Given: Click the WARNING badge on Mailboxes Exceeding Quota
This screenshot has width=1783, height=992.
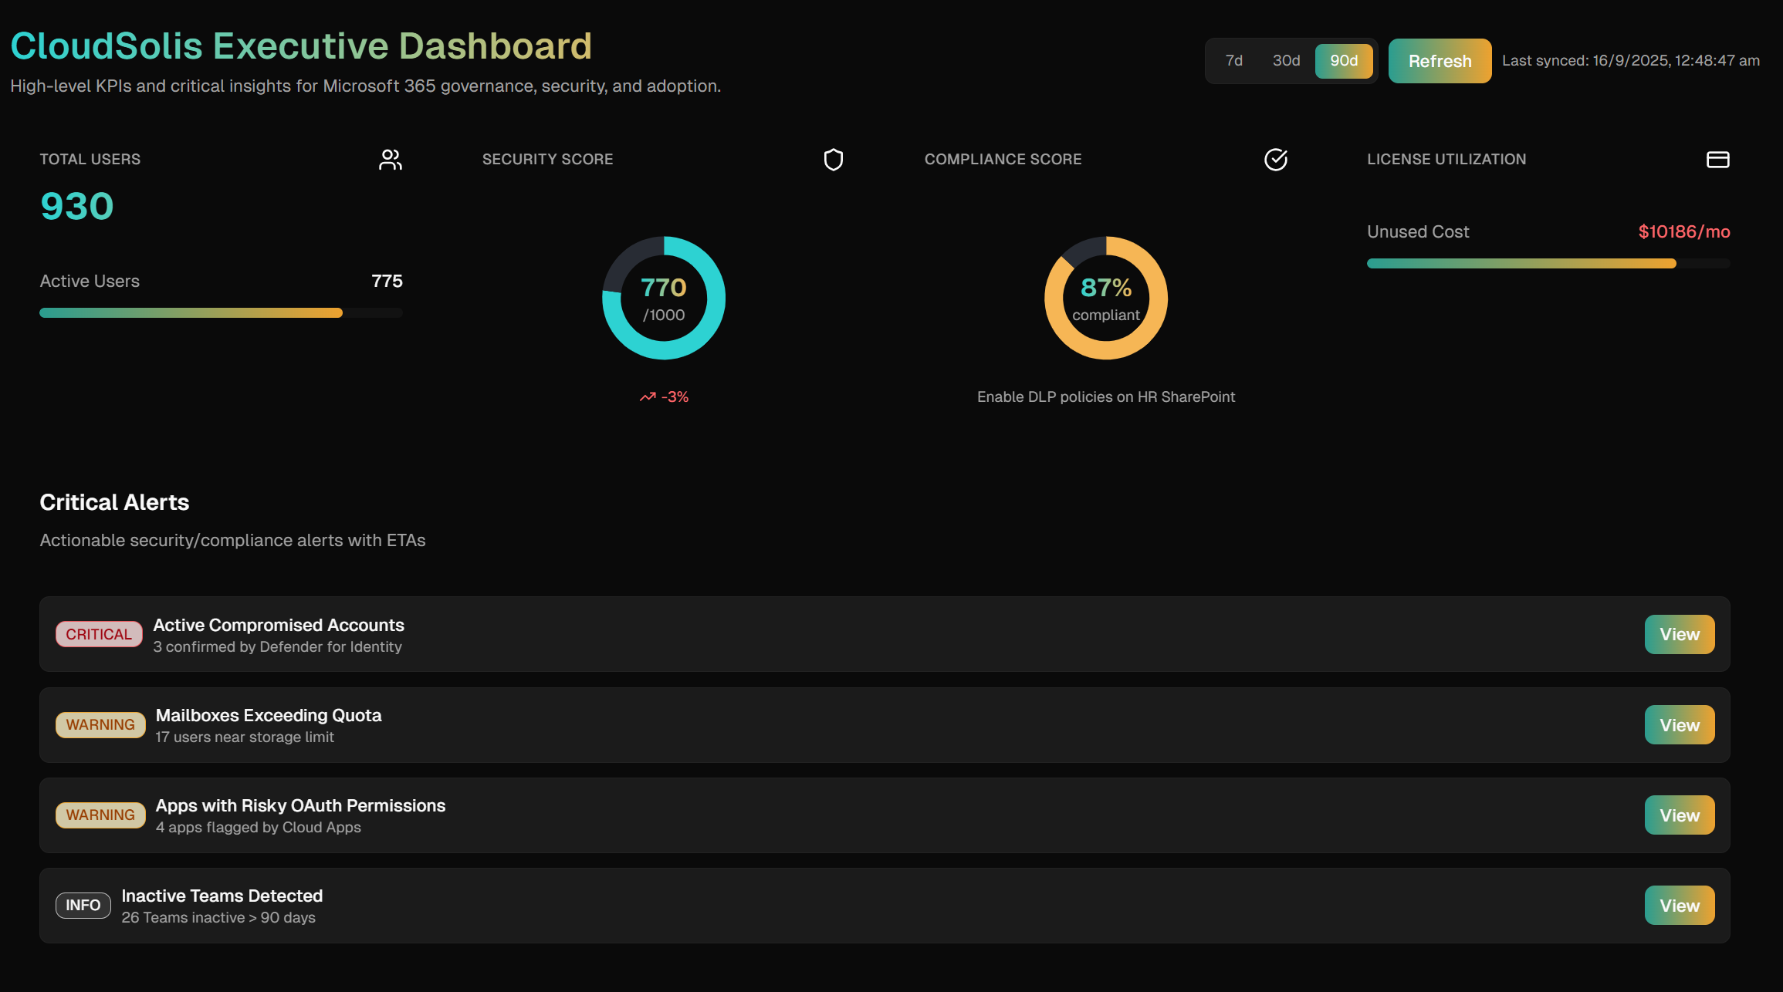Looking at the screenshot, I should click(100, 724).
